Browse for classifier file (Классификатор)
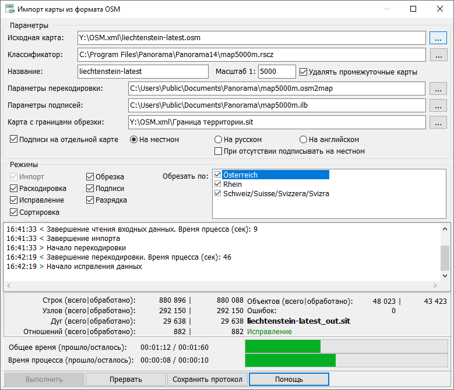Screen dimensions: 454x390 438,55
